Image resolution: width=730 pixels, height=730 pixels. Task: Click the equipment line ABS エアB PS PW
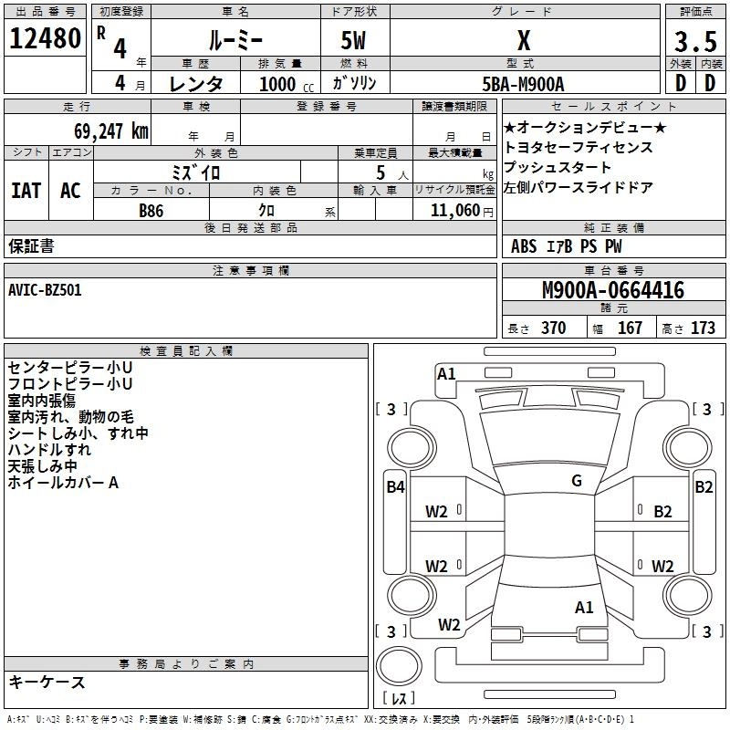566,246
